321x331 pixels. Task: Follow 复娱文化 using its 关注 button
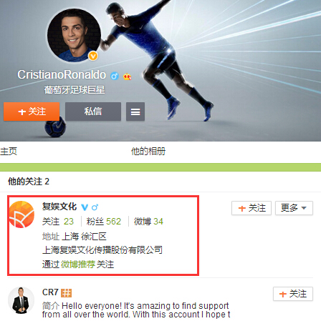(251, 208)
